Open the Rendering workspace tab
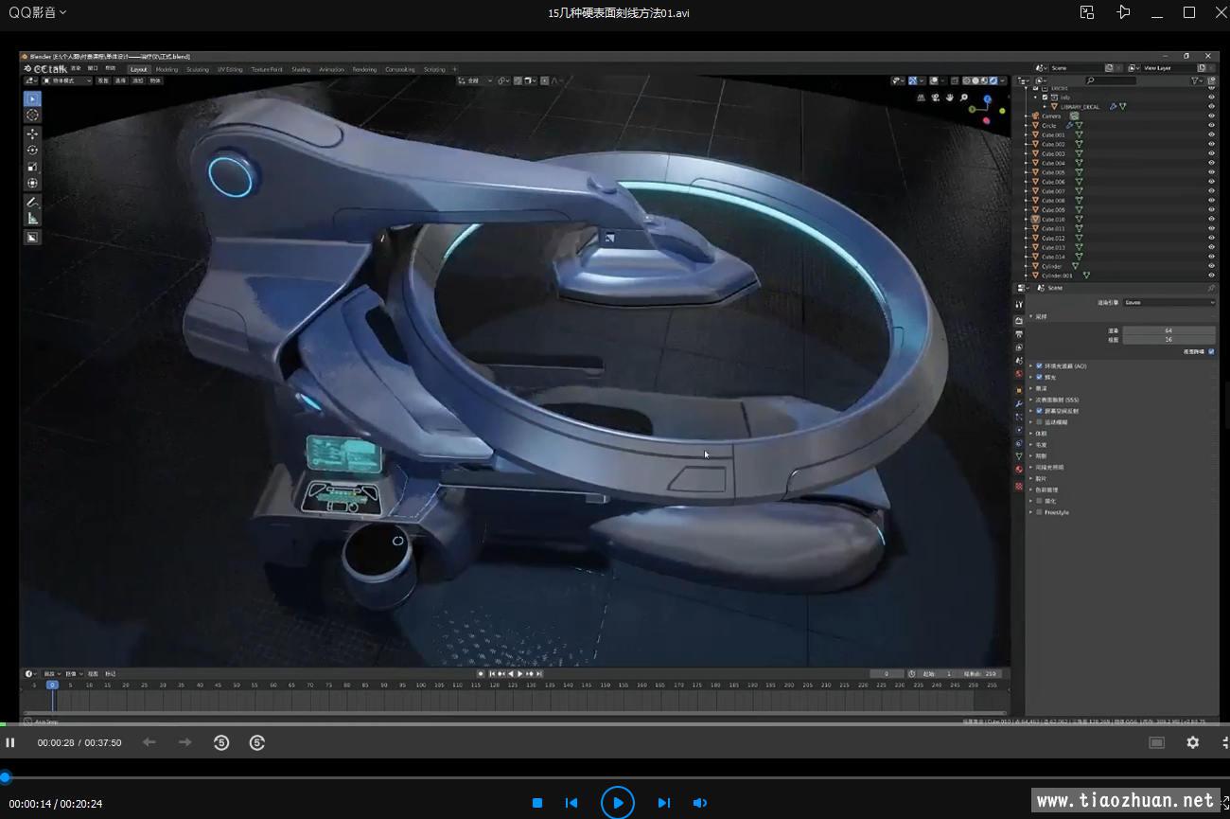Viewport: 1230px width, 819px height. coord(365,69)
